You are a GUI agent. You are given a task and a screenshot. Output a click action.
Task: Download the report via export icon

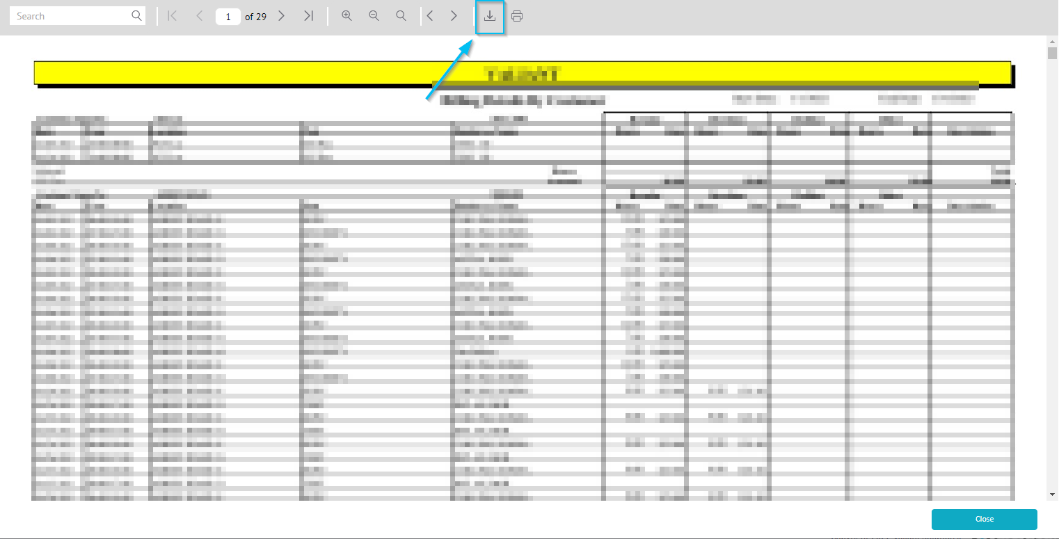click(490, 17)
